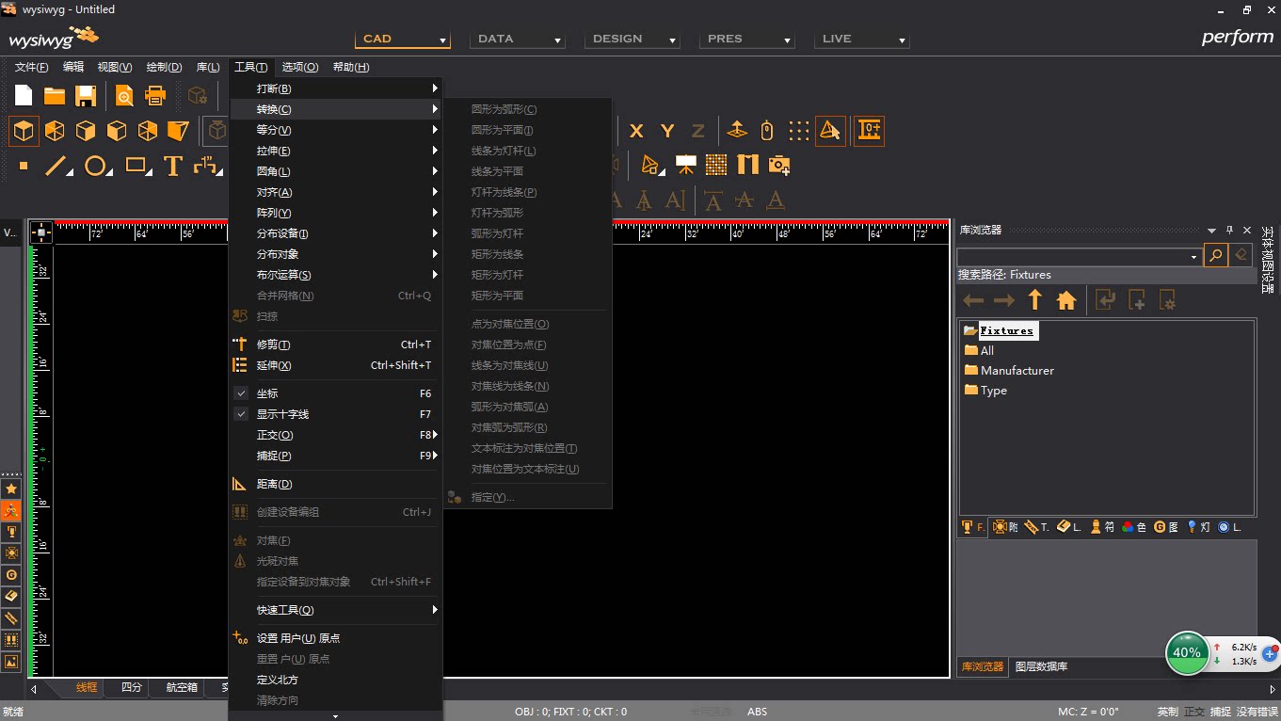Choose 修剪(T) from the tools menu

coord(336,344)
